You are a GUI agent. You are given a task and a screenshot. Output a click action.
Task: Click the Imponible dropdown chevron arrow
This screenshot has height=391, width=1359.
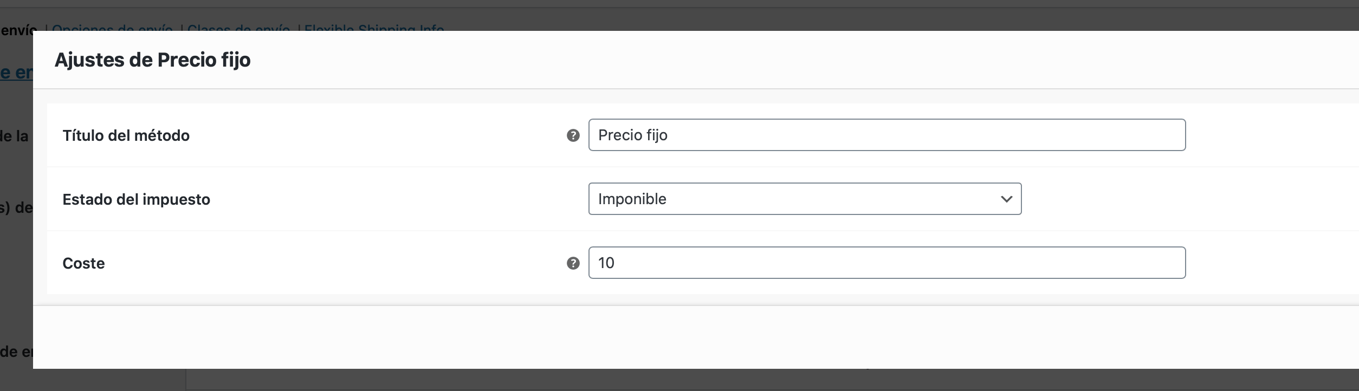1006,199
